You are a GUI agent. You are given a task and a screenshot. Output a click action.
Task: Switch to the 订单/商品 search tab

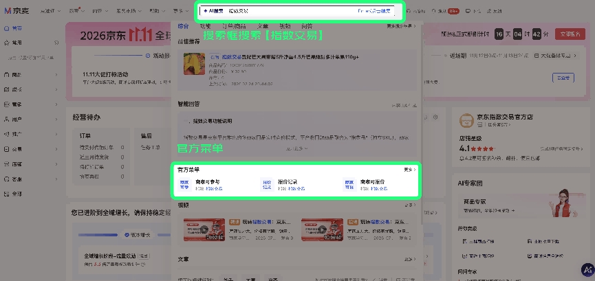234,26
